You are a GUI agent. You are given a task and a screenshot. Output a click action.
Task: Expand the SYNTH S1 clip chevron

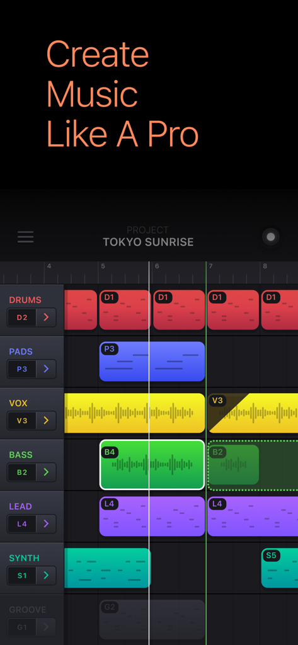click(x=46, y=576)
